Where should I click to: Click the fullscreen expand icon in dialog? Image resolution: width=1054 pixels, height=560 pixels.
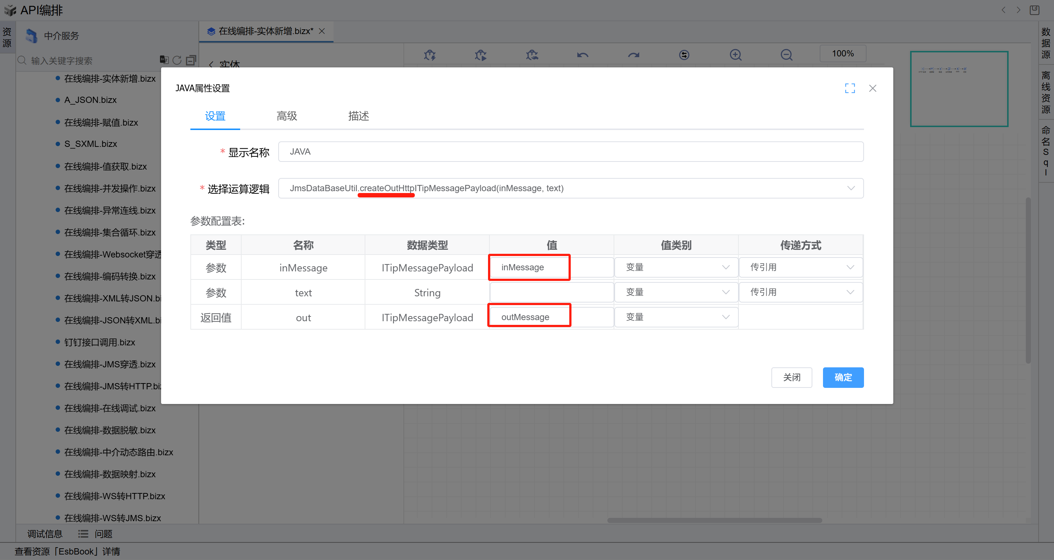coord(850,88)
